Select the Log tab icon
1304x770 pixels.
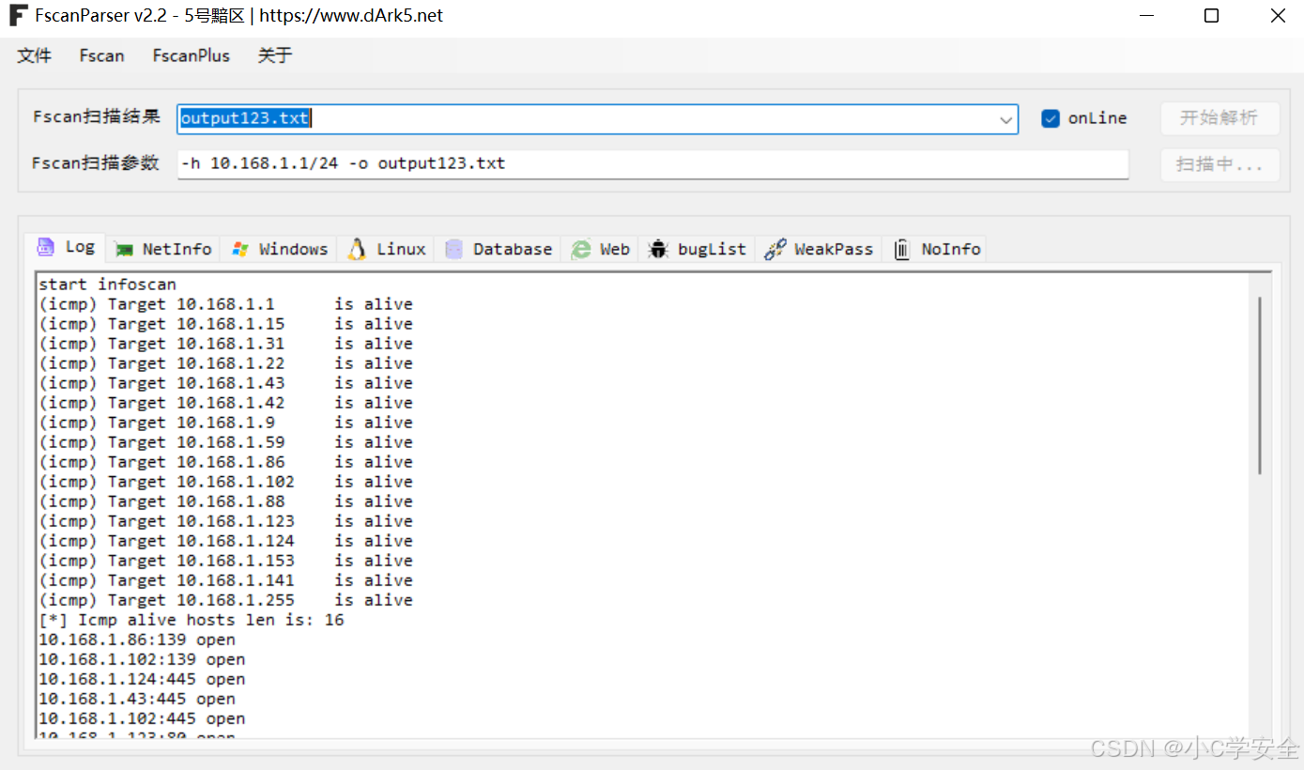(x=45, y=247)
